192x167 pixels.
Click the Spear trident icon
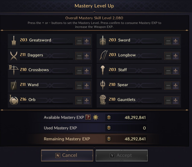coord(103,85)
